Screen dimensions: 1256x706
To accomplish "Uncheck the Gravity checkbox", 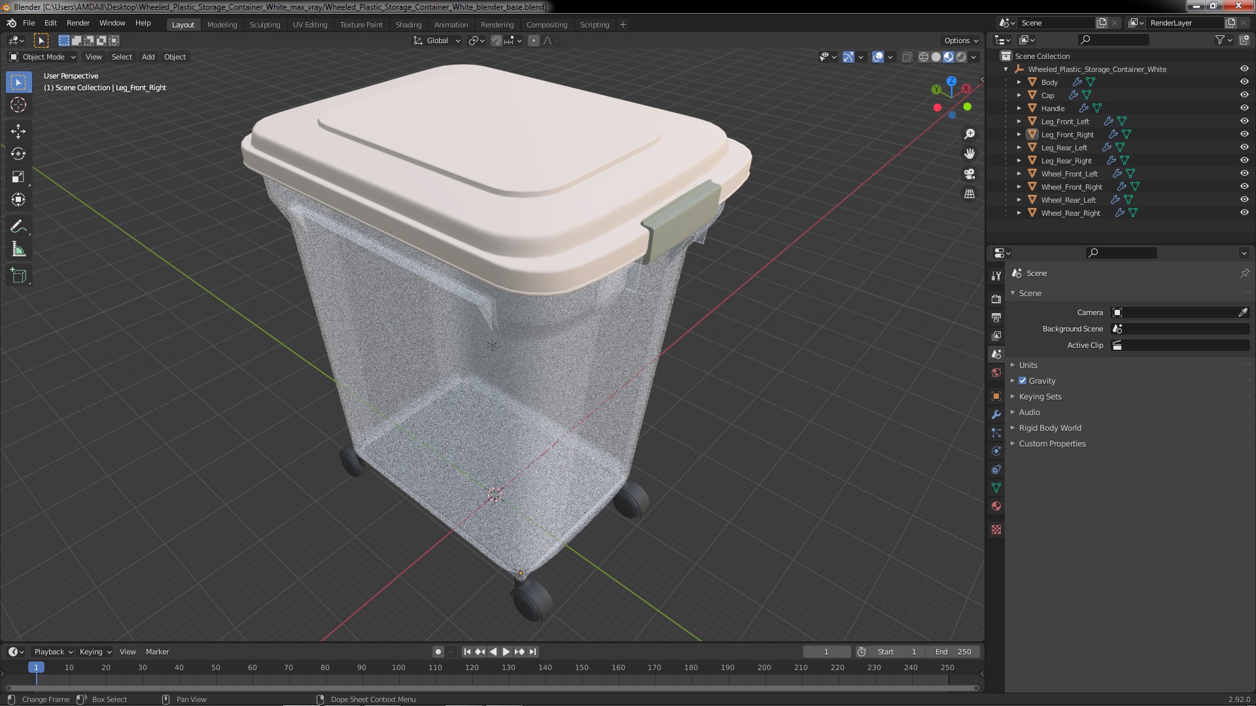I will coord(1022,380).
